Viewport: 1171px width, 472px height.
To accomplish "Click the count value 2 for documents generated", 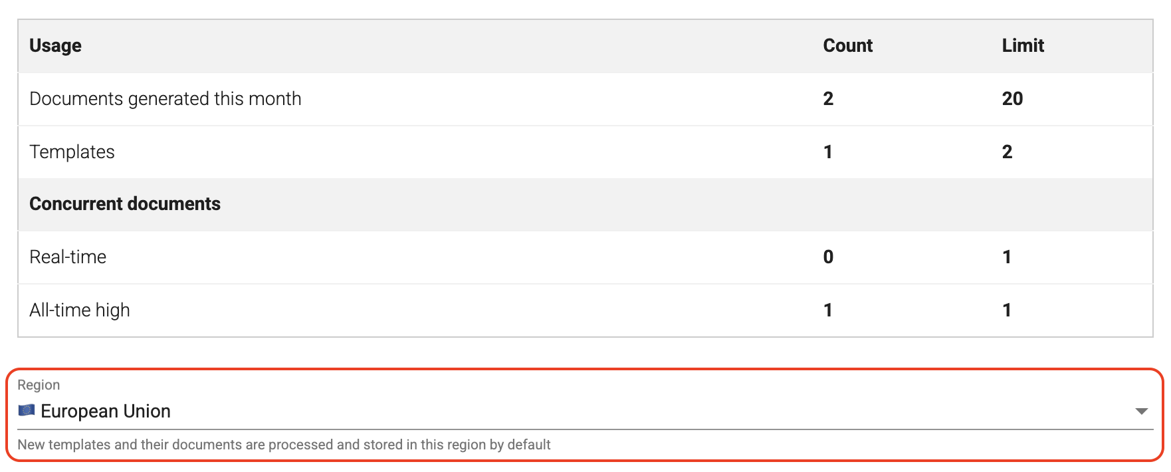I will [x=827, y=98].
